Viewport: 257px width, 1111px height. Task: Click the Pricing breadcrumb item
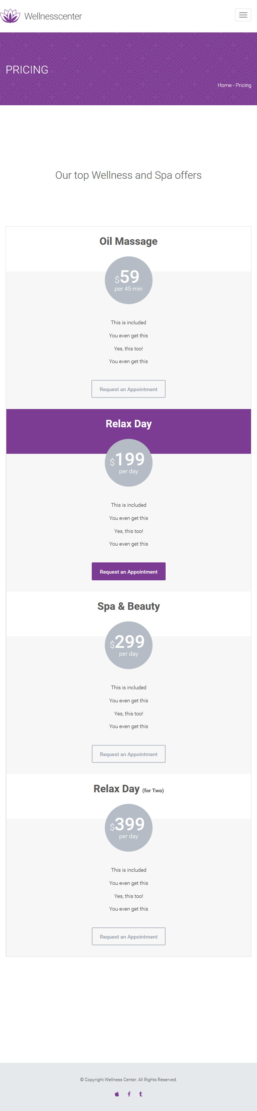[243, 85]
